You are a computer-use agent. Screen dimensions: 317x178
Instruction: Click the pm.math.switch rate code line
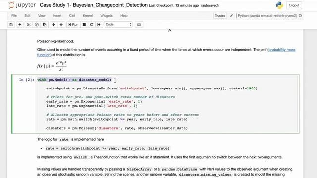pos(117,119)
